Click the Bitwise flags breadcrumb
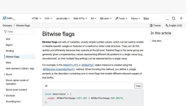188x106 pixels. [x=23, y=26]
